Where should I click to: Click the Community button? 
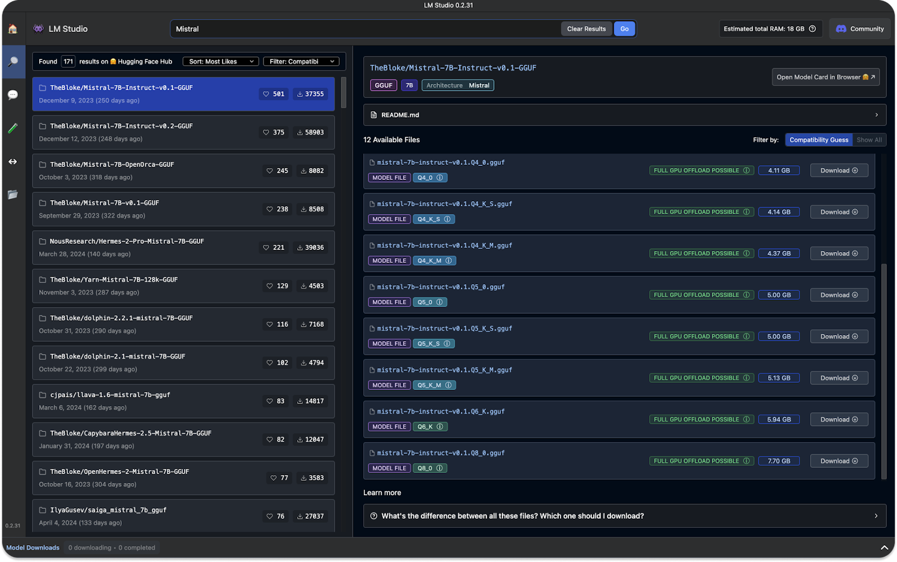[x=859, y=29]
